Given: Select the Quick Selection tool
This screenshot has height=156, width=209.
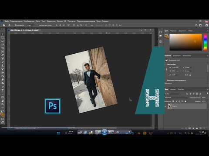Looking at the screenshot, I should [x=3, y=45].
